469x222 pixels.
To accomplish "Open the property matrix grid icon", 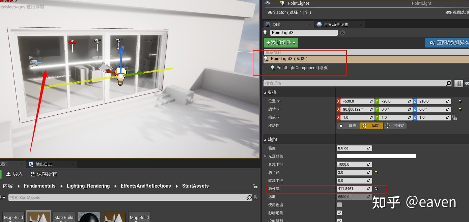I will click(x=459, y=83).
